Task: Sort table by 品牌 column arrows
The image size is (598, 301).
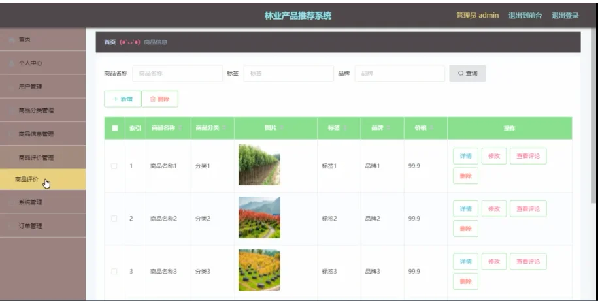Action: pos(388,128)
